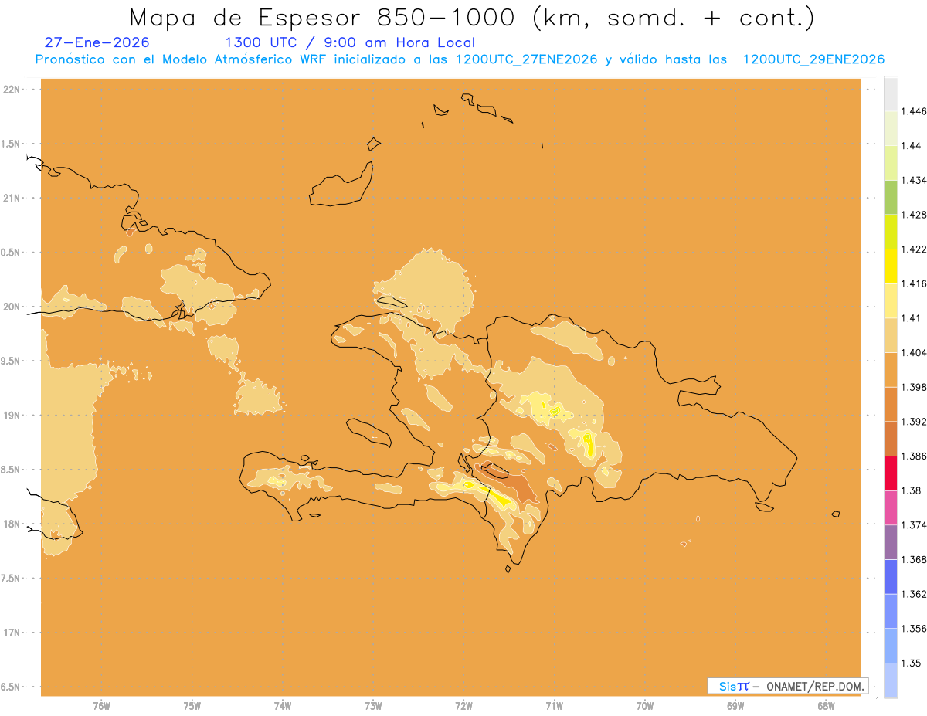Click the legend value '1.398'
Viewport: 927px width, 716px height.
point(914,387)
